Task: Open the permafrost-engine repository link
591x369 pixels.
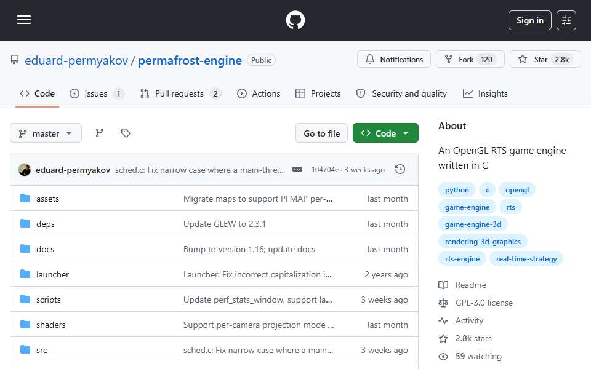Action: point(190,60)
